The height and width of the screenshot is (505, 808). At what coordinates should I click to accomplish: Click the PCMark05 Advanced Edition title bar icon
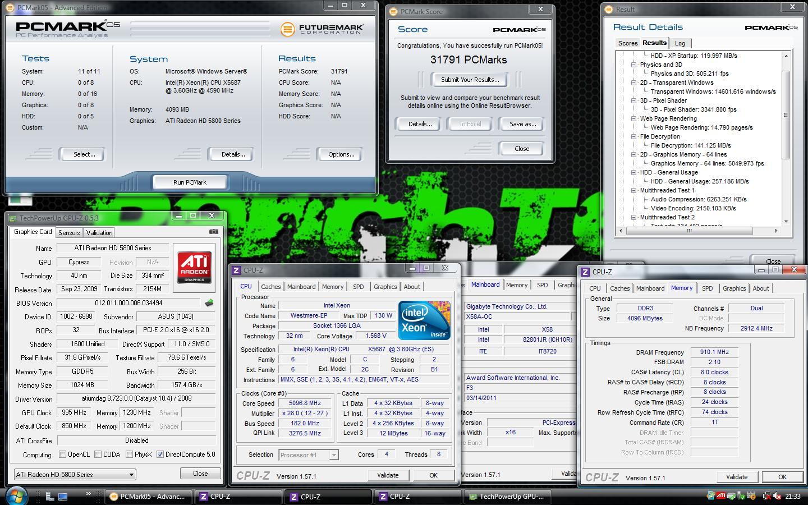coord(10,8)
